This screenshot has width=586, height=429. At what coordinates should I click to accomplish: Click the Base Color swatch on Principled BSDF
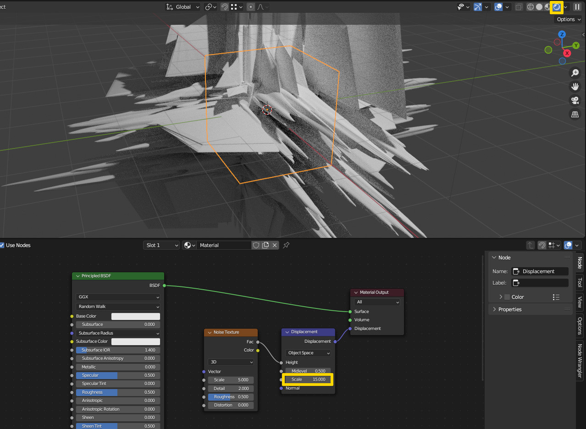point(135,316)
